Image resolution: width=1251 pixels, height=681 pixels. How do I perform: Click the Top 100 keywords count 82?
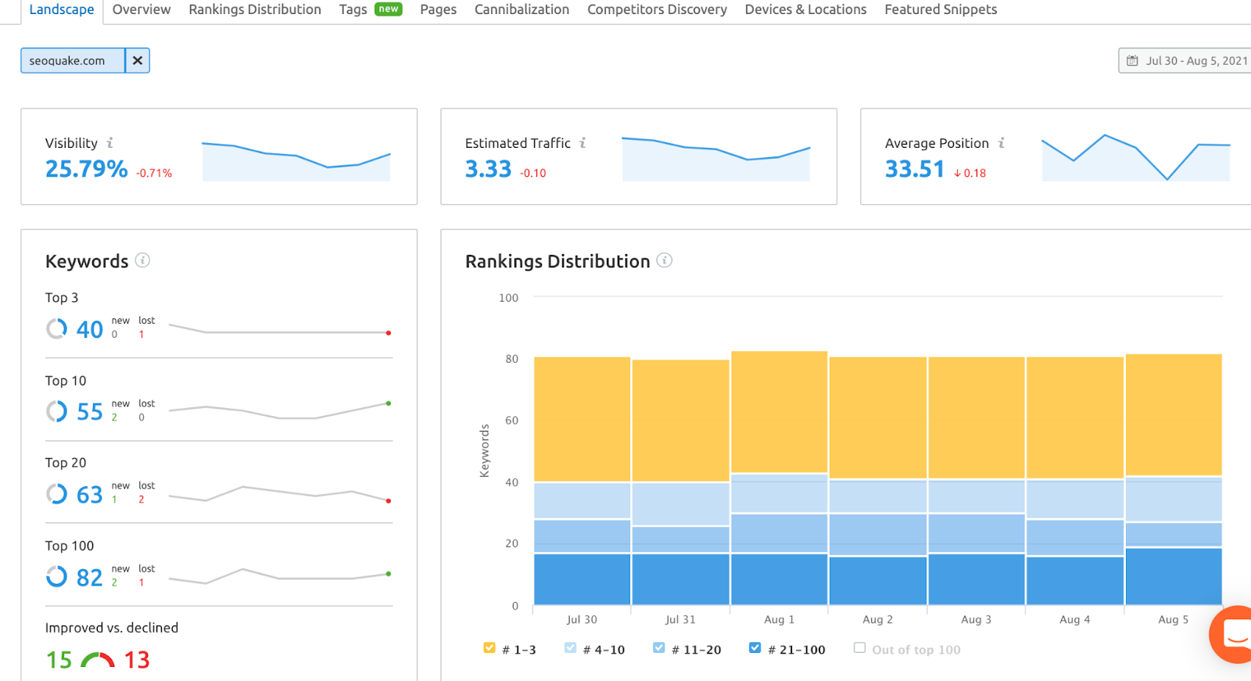[x=89, y=577]
